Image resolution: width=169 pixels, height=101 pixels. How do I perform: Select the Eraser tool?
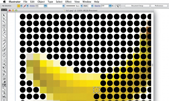[4, 53]
